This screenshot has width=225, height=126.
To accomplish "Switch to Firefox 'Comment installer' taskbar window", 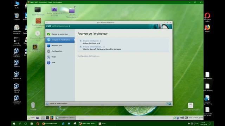I will (50, 124).
